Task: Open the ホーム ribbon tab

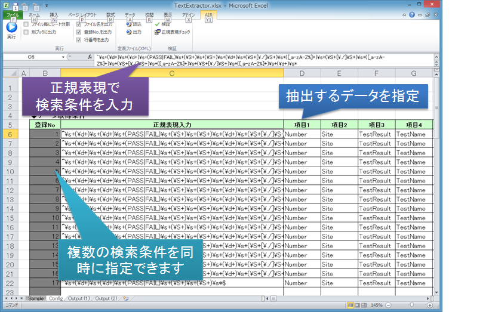Action: pyautogui.click(x=34, y=15)
